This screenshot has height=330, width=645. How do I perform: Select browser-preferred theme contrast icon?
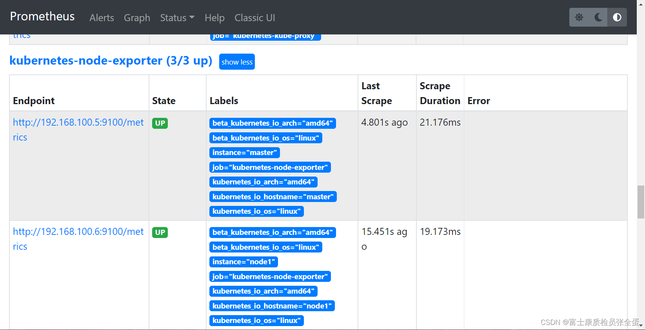(x=617, y=17)
